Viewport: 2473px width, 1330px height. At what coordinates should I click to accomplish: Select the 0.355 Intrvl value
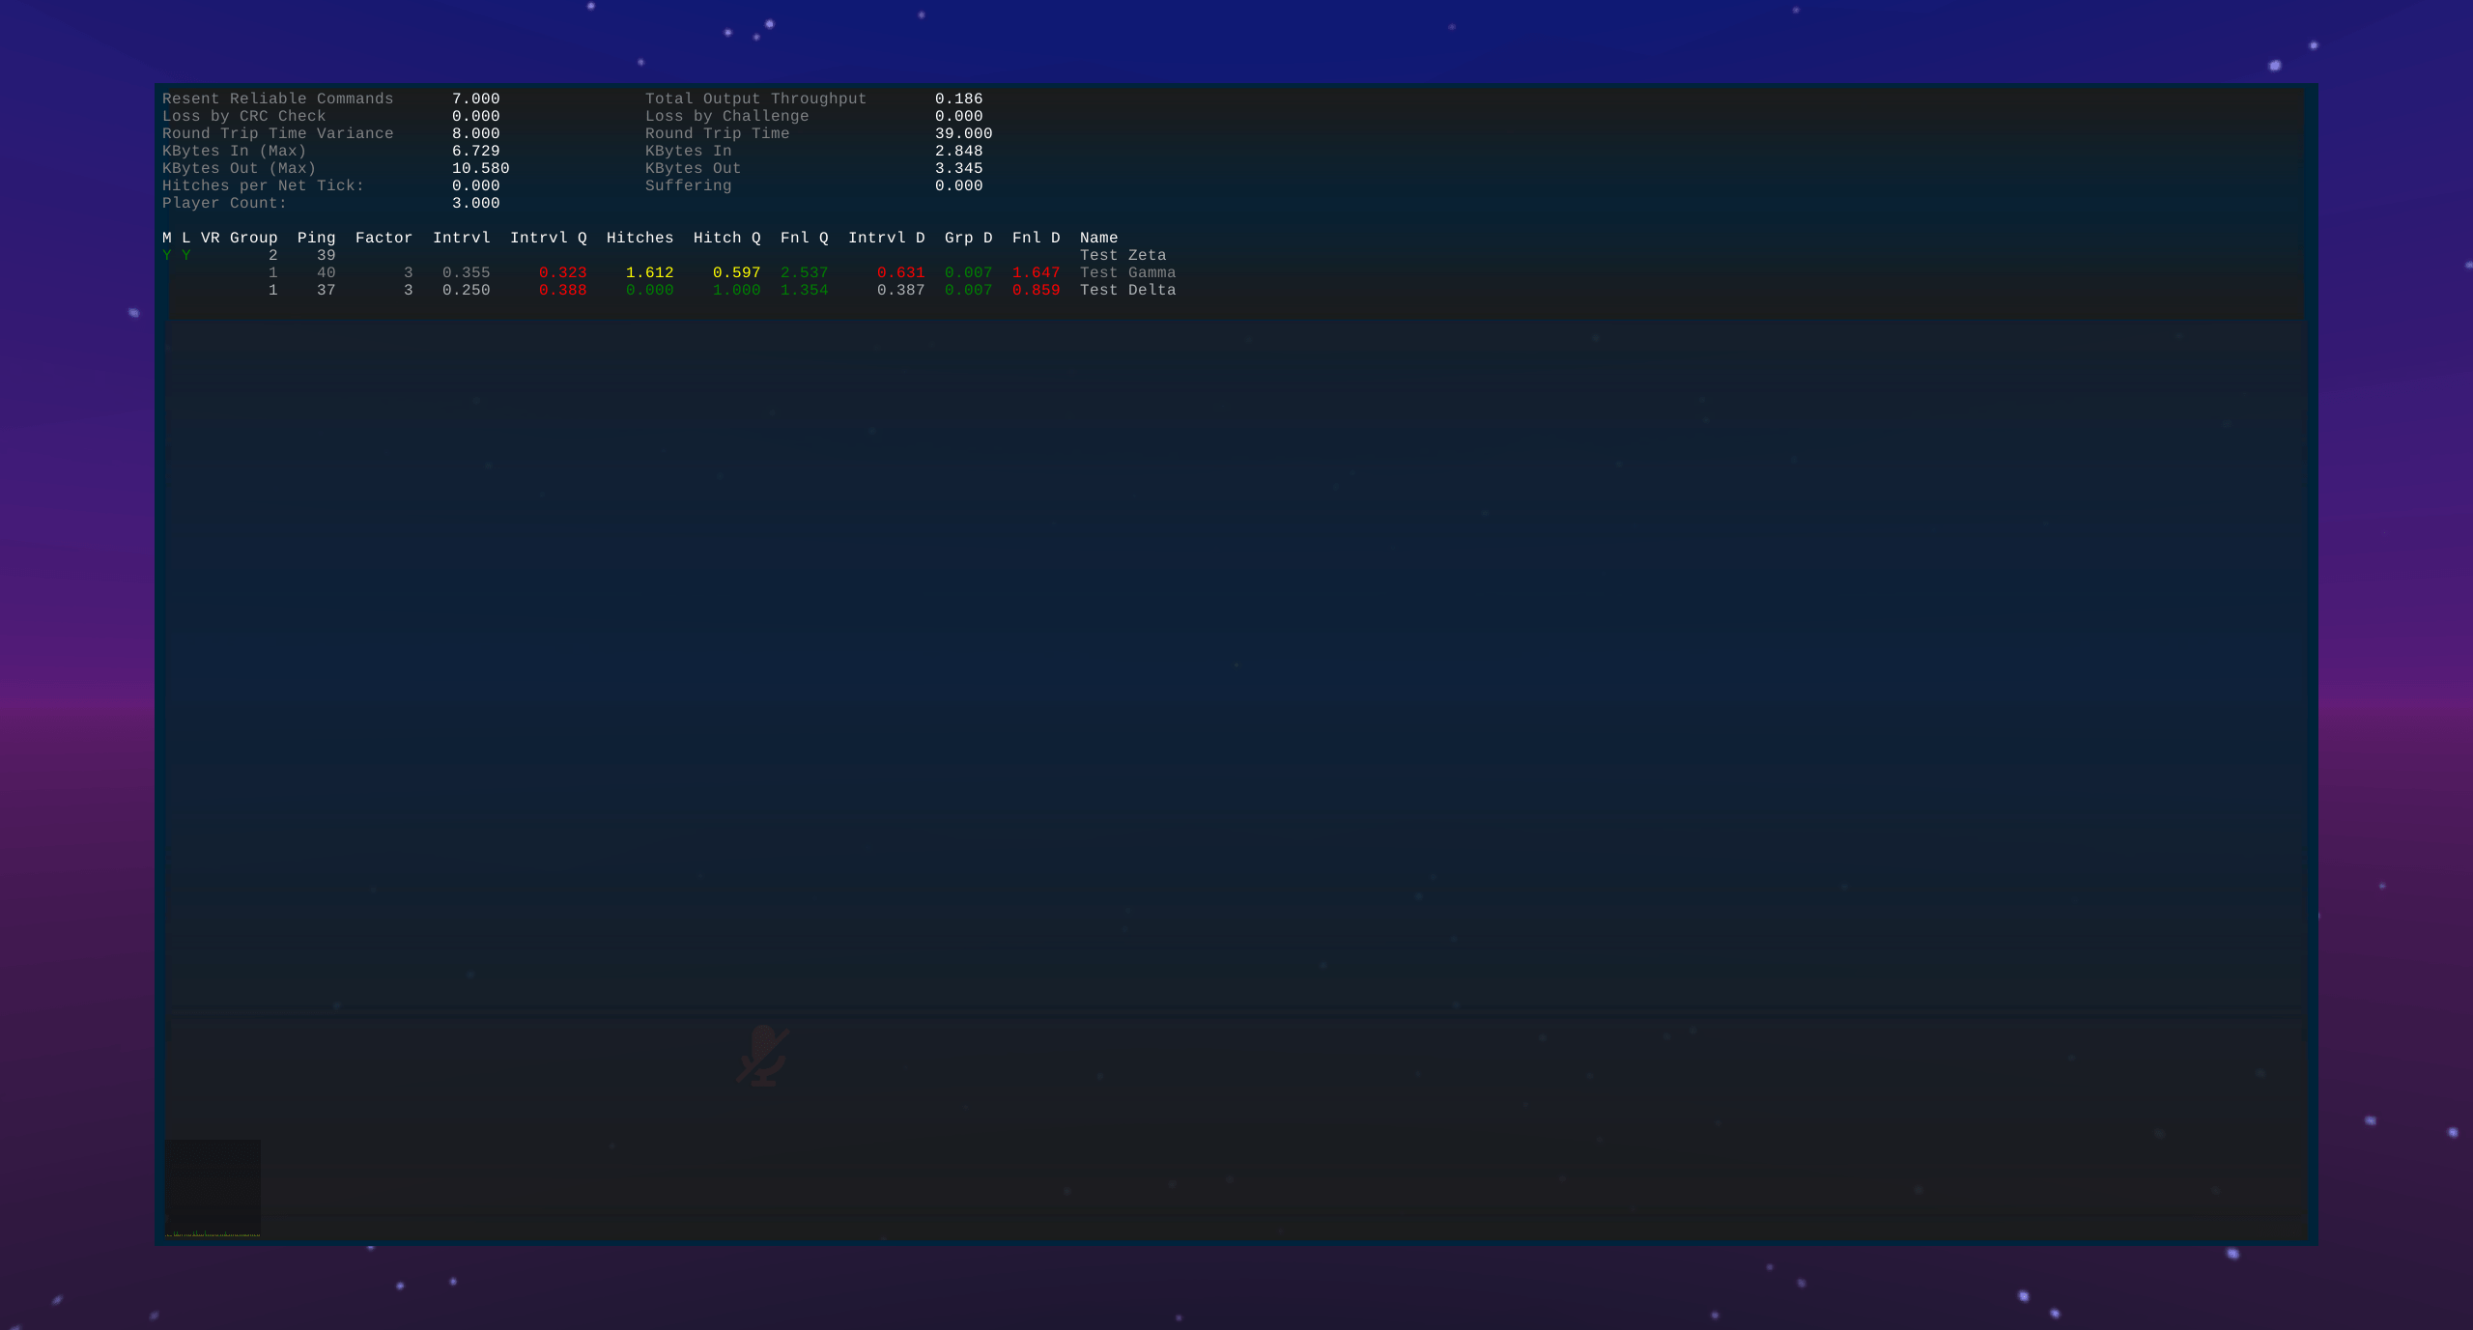click(x=467, y=272)
